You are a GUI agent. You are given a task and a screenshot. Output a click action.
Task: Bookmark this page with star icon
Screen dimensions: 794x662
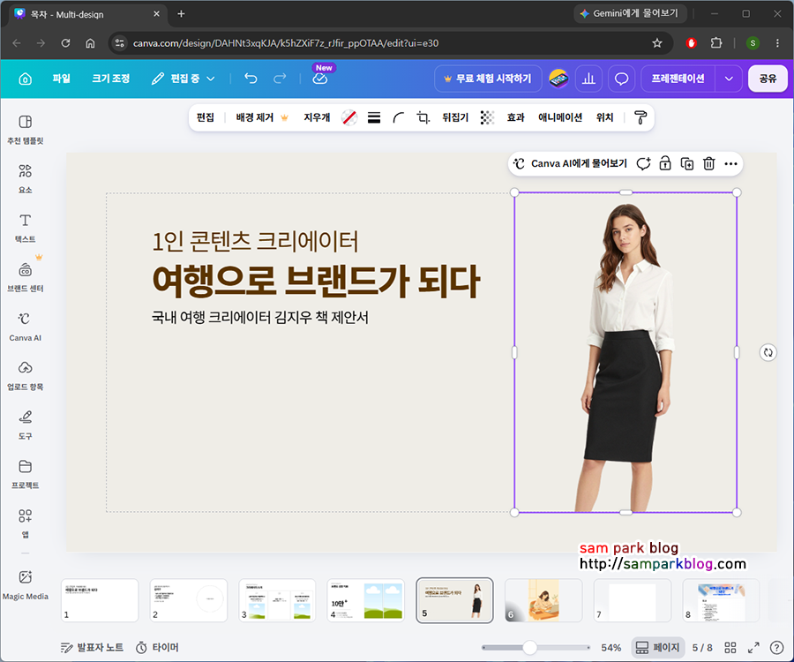[x=656, y=43]
